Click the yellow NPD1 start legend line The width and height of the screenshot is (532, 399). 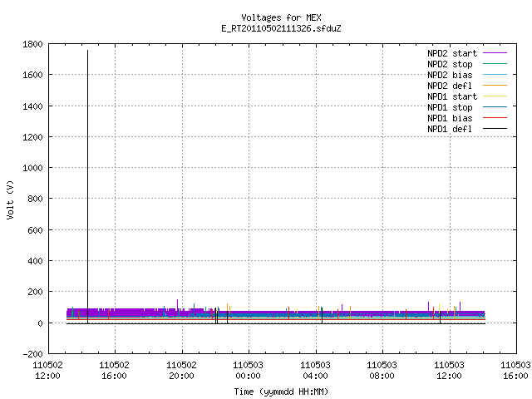[x=495, y=96]
